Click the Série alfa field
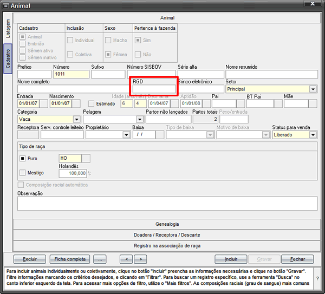Image resolution: width=325 pixels, height=294 pixels. [200, 74]
